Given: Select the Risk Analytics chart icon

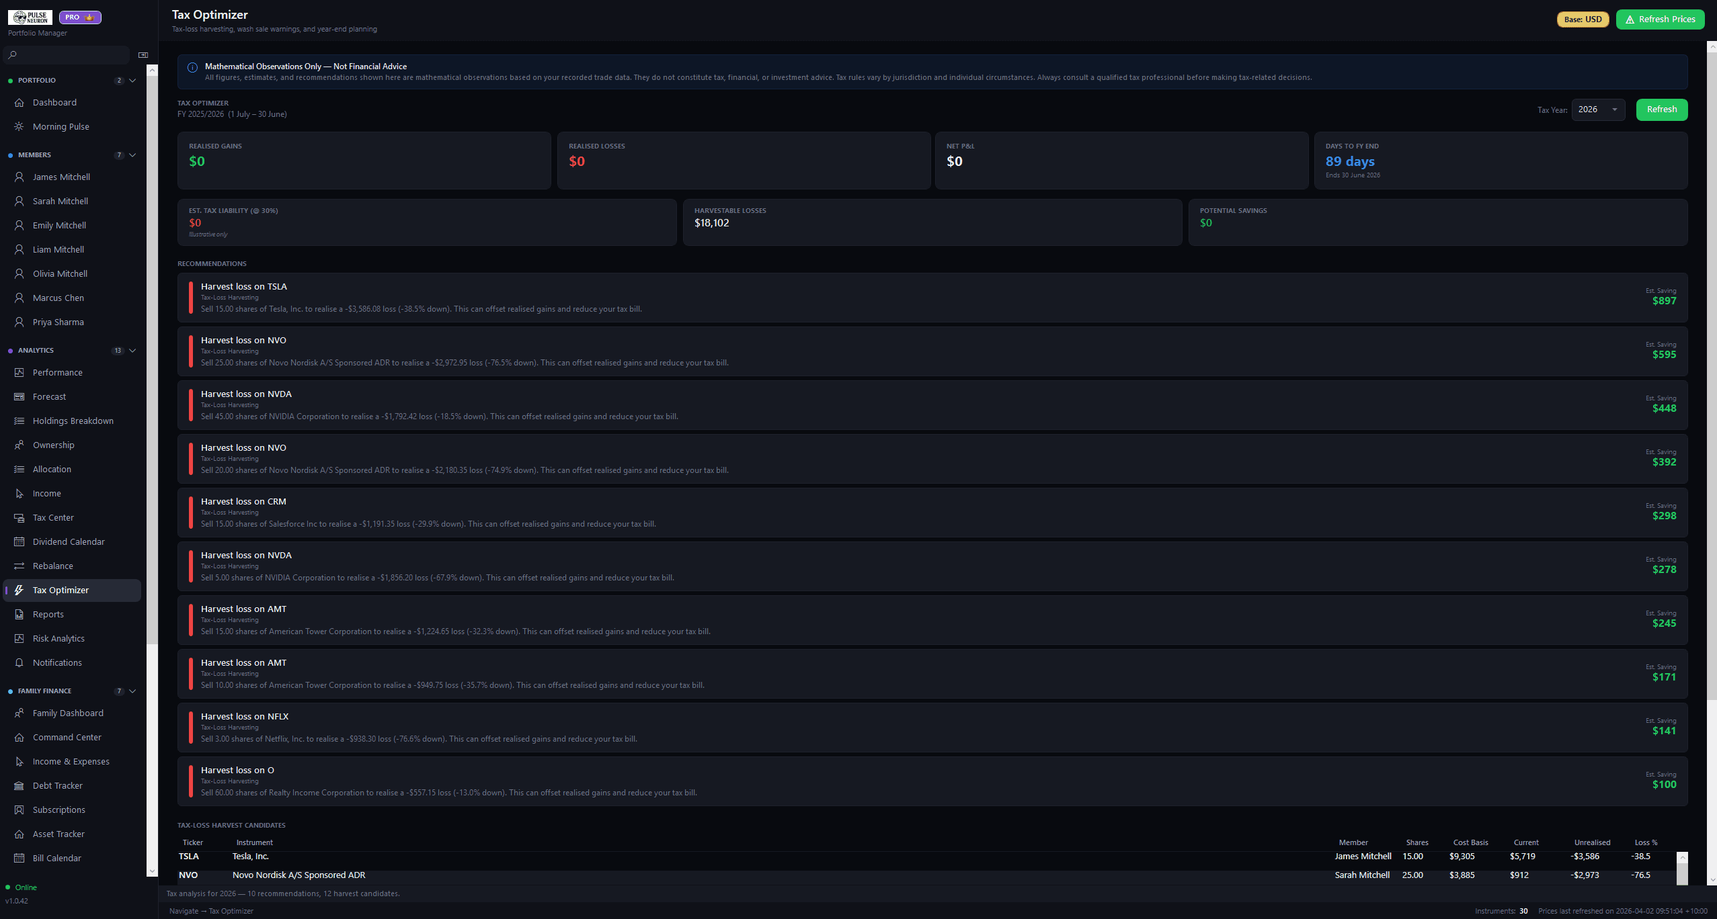Looking at the screenshot, I should [x=19, y=638].
